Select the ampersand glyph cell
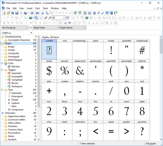Screen dimensions: 163x146 coord(80,70)
